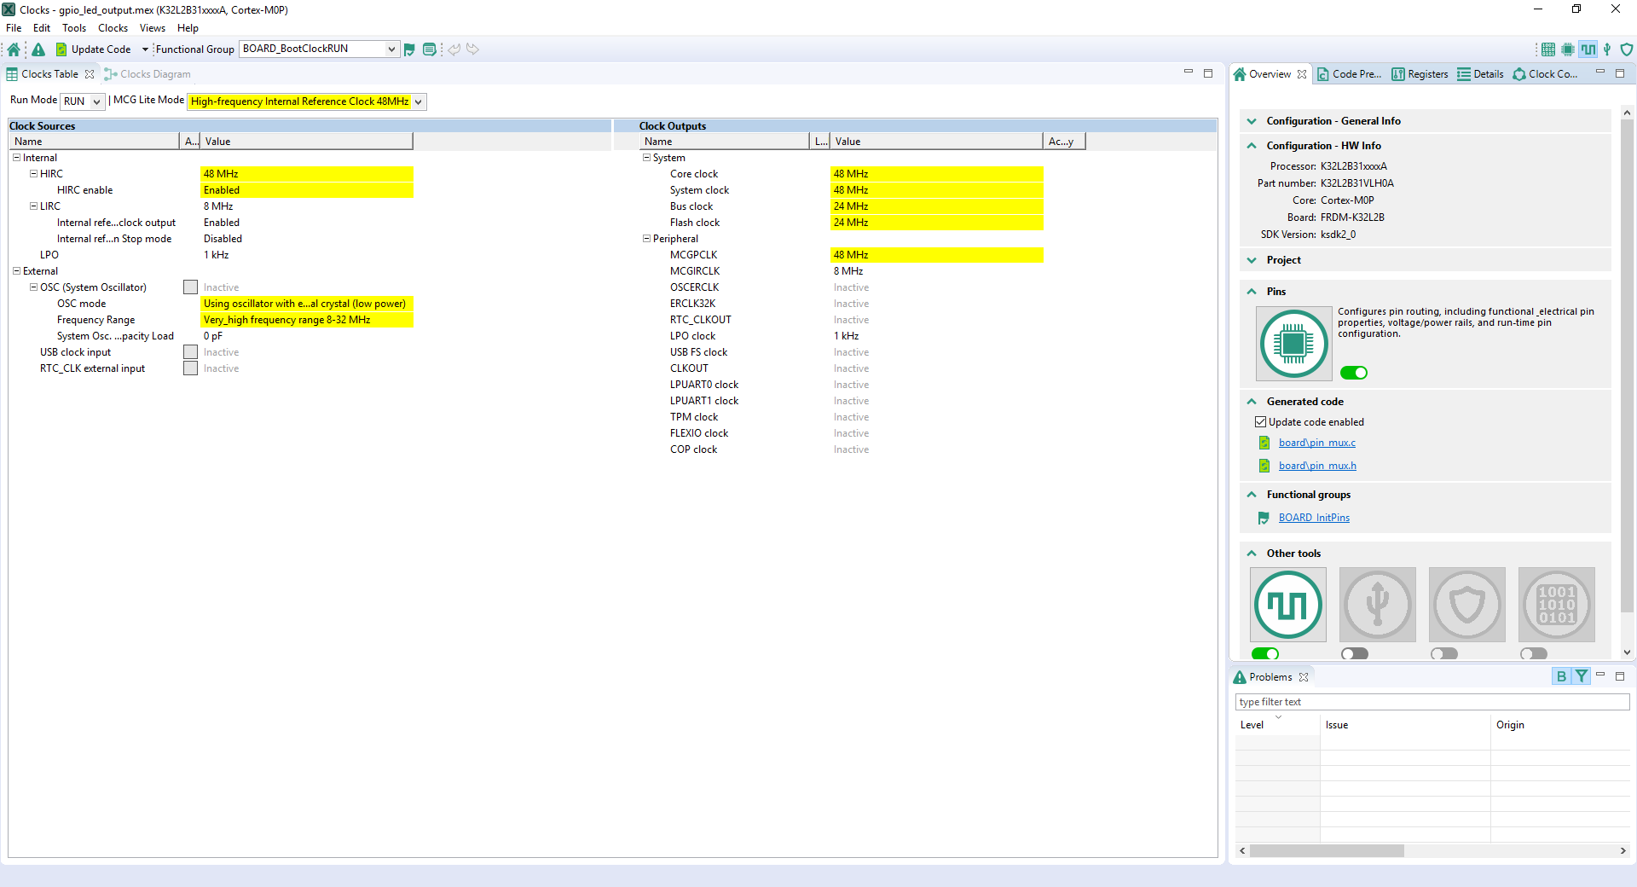This screenshot has width=1637, height=887.
Task: Open the MCG Lite Mode dropdown
Action: pyautogui.click(x=306, y=101)
